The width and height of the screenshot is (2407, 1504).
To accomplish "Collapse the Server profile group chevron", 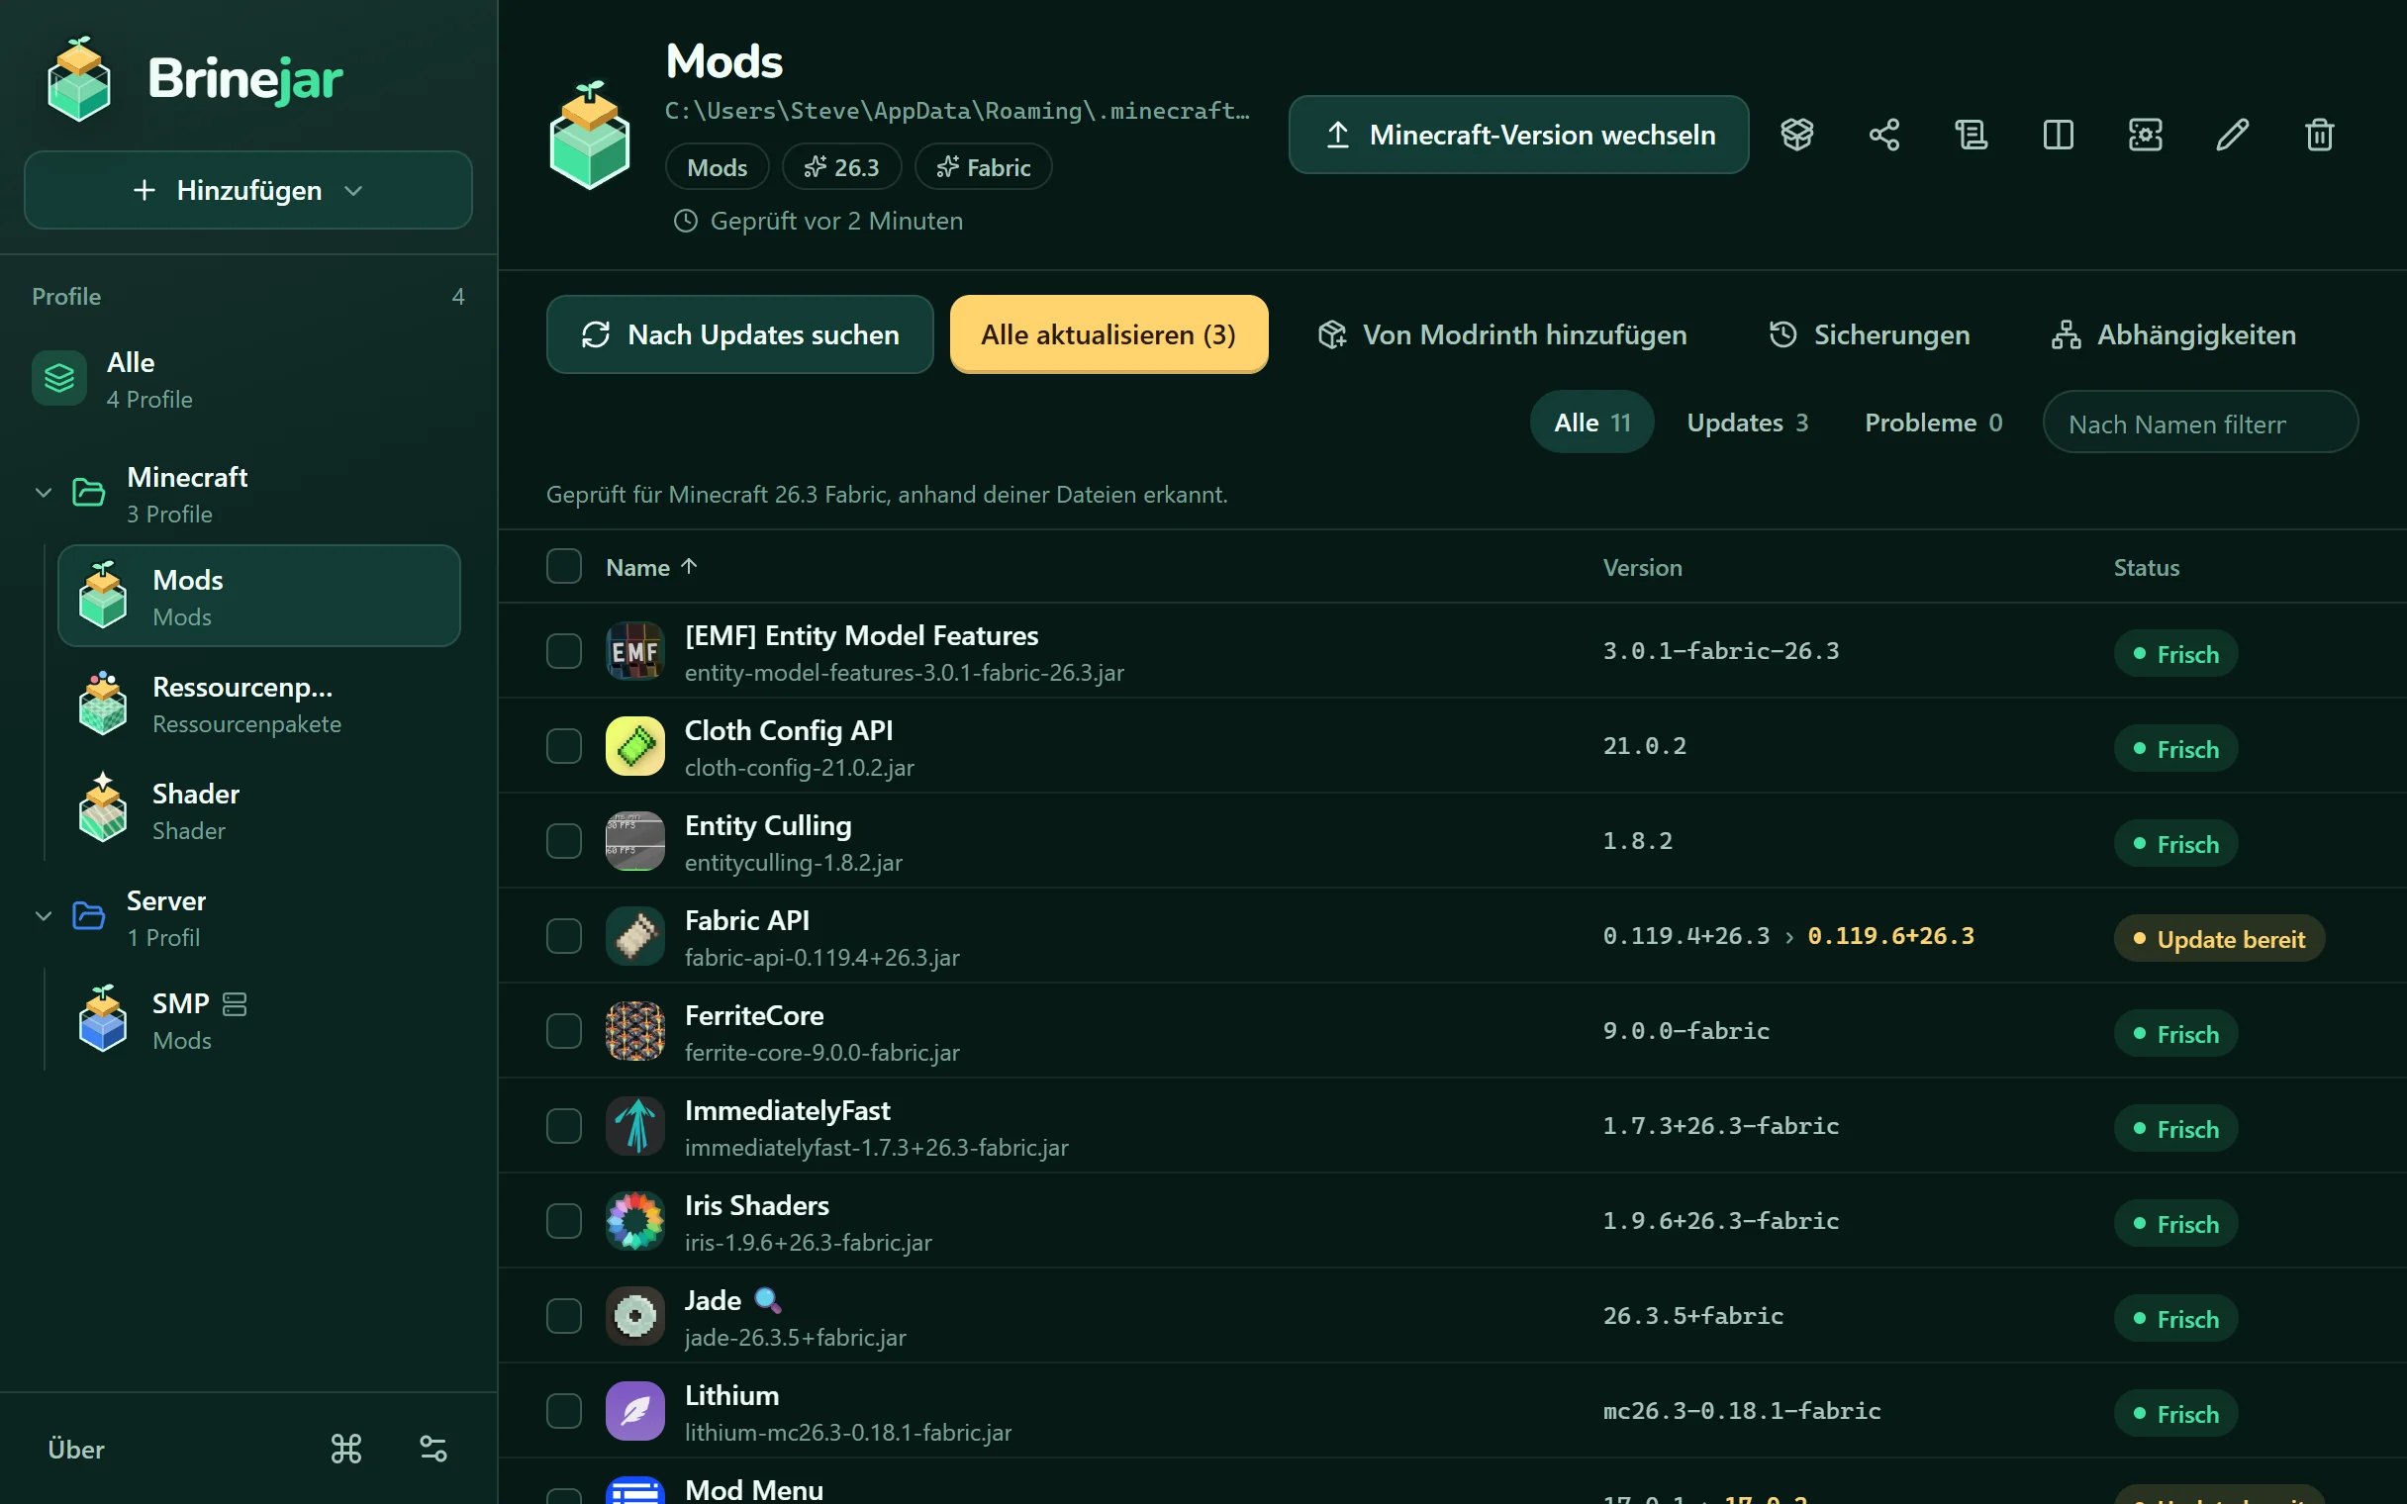I will (44, 916).
